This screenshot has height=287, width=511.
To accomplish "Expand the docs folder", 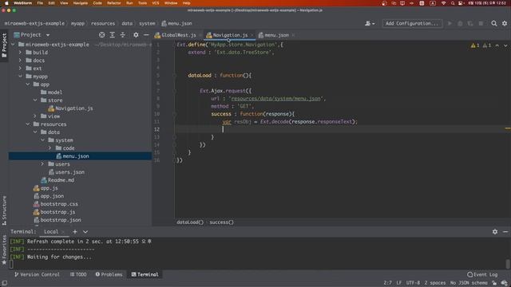I will coord(20,61).
